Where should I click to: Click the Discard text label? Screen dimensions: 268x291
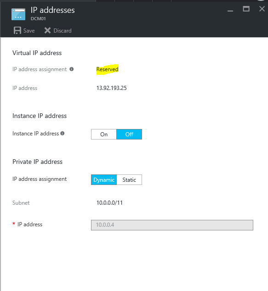tap(63, 31)
